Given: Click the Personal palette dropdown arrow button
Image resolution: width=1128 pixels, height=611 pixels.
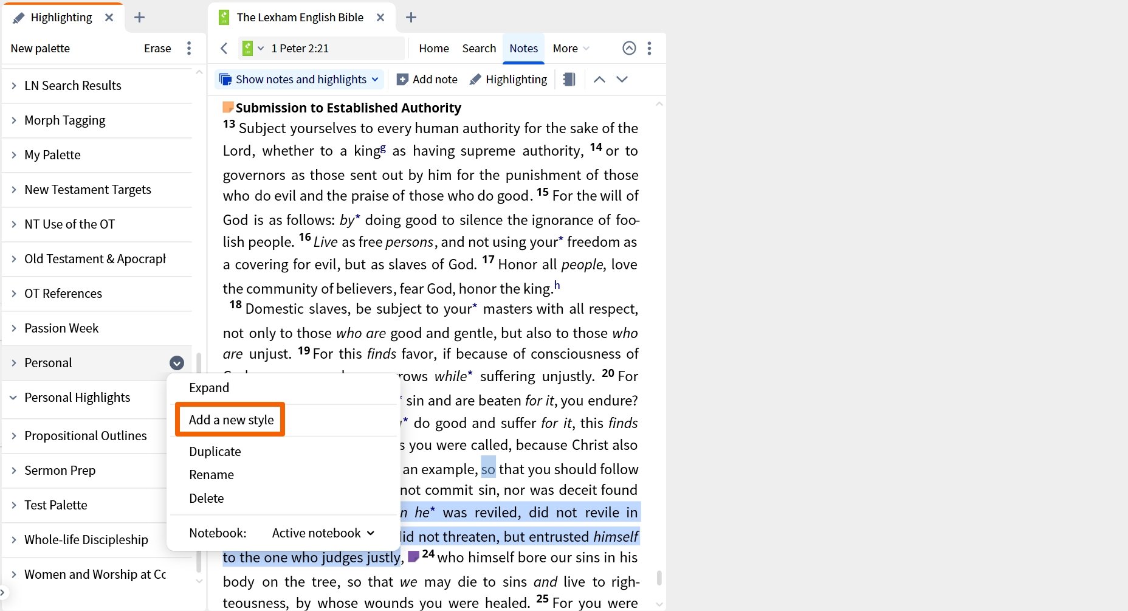Looking at the screenshot, I should pyautogui.click(x=177, y=363).
